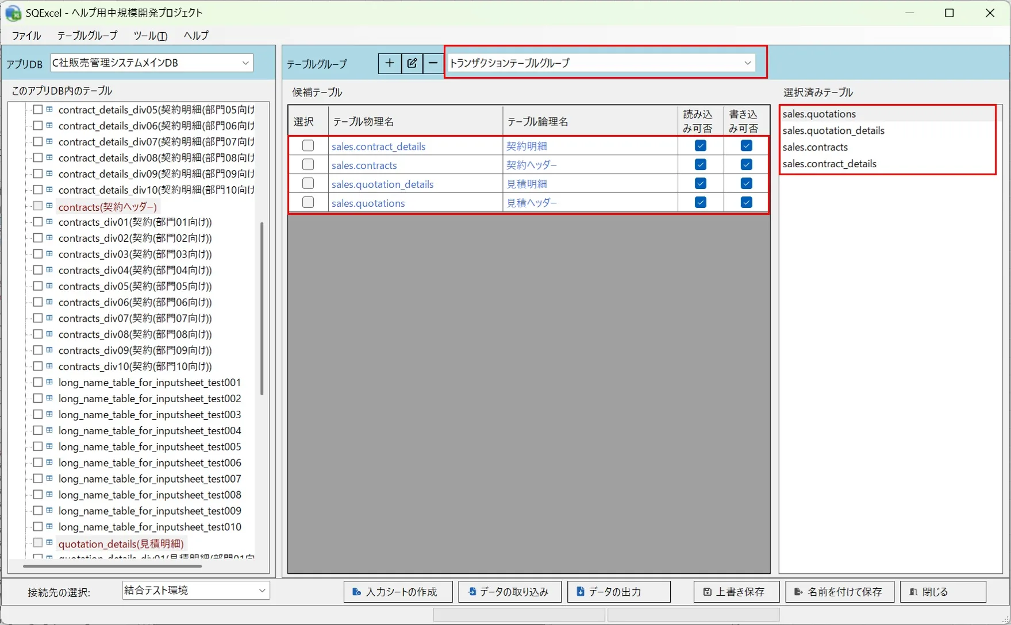
Task: Expand the トランザクションテーブルグループ dropdown
Action: point(601,63)
